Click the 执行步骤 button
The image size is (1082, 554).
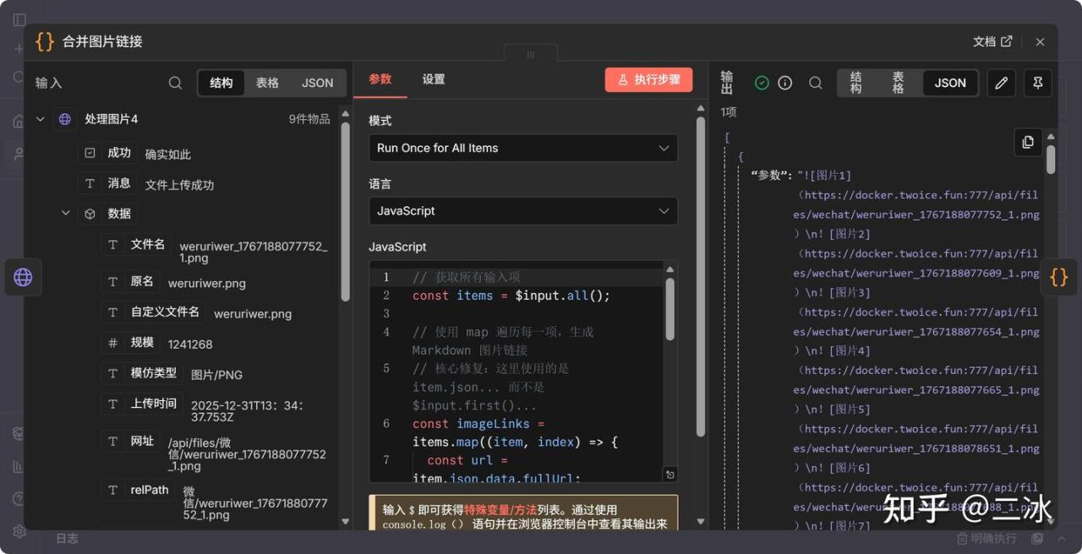coord(648,79)
